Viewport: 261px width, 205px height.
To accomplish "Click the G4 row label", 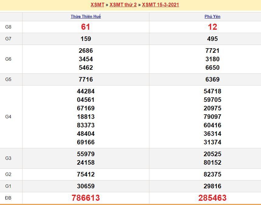I will 8,117.
